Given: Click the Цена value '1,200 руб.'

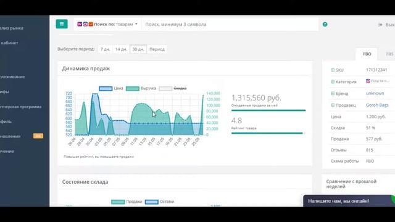Looking at the screenshot, I should pyautogui.click(x=376, y=117).
